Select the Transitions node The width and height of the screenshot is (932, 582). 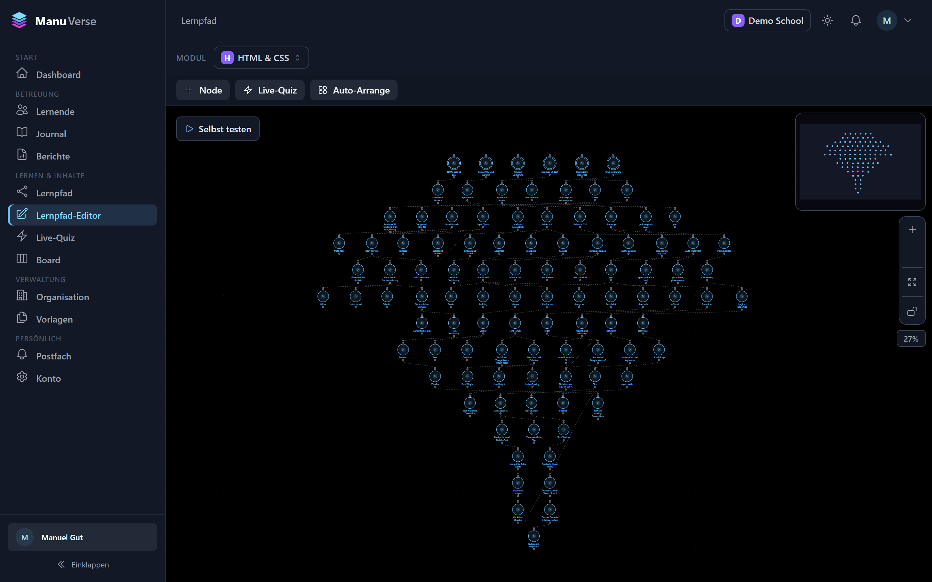click(x=707, y=296)
